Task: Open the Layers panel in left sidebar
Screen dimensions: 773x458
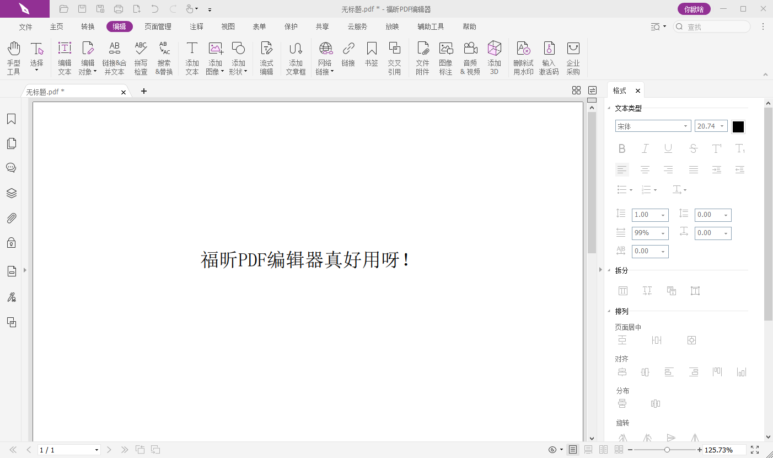Action: [11, 193]
